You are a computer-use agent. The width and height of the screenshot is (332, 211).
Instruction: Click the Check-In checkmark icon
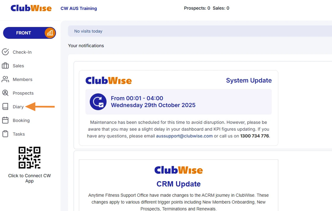point(5,52)
